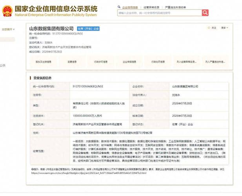Select the 严重违法失信名单 search category
Screen dimensions: 242x196
(x=175, y=7)
